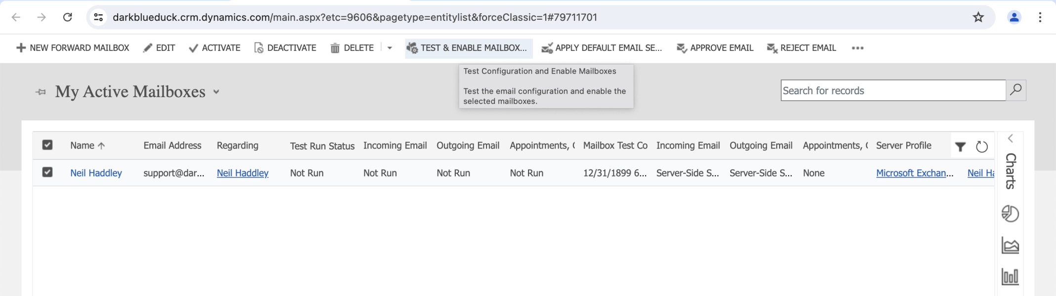1056x296 pixels.
Task: Click the Search for records field
Action: tap(893, 91)
